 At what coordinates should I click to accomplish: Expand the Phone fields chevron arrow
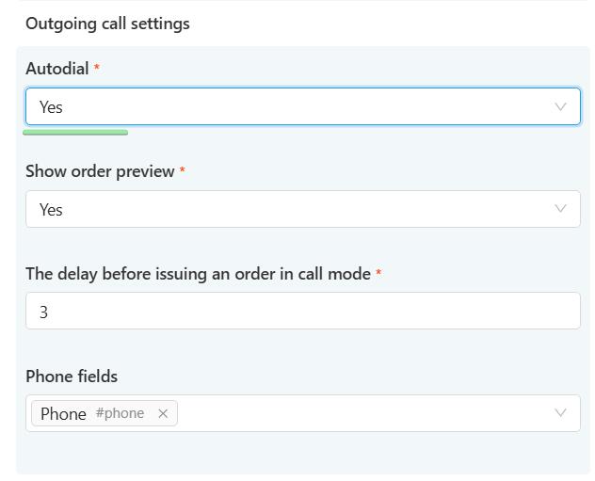click(560, 413)
